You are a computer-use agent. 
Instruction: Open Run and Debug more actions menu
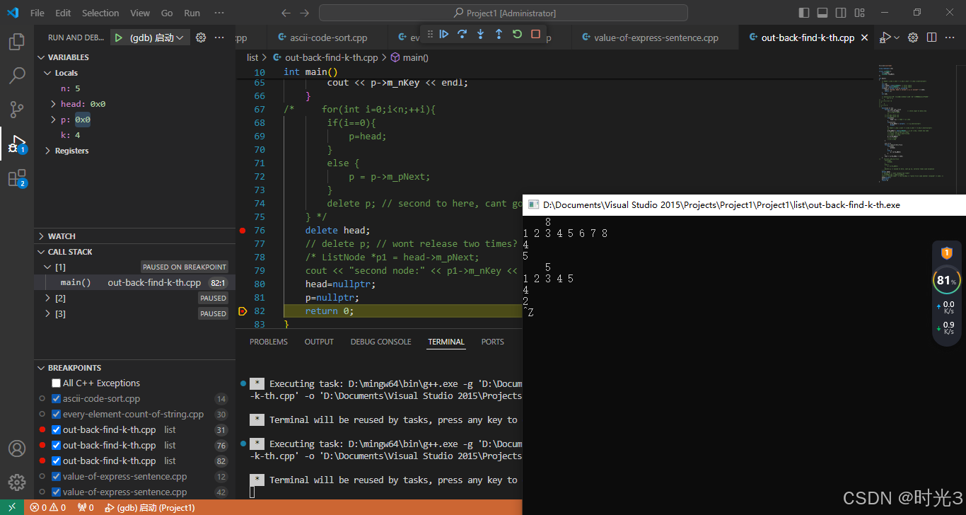coord(219,37)
